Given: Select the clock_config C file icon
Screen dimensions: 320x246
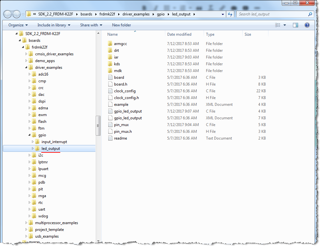Looking at the screenshot, I should click(x=110, y=91).
